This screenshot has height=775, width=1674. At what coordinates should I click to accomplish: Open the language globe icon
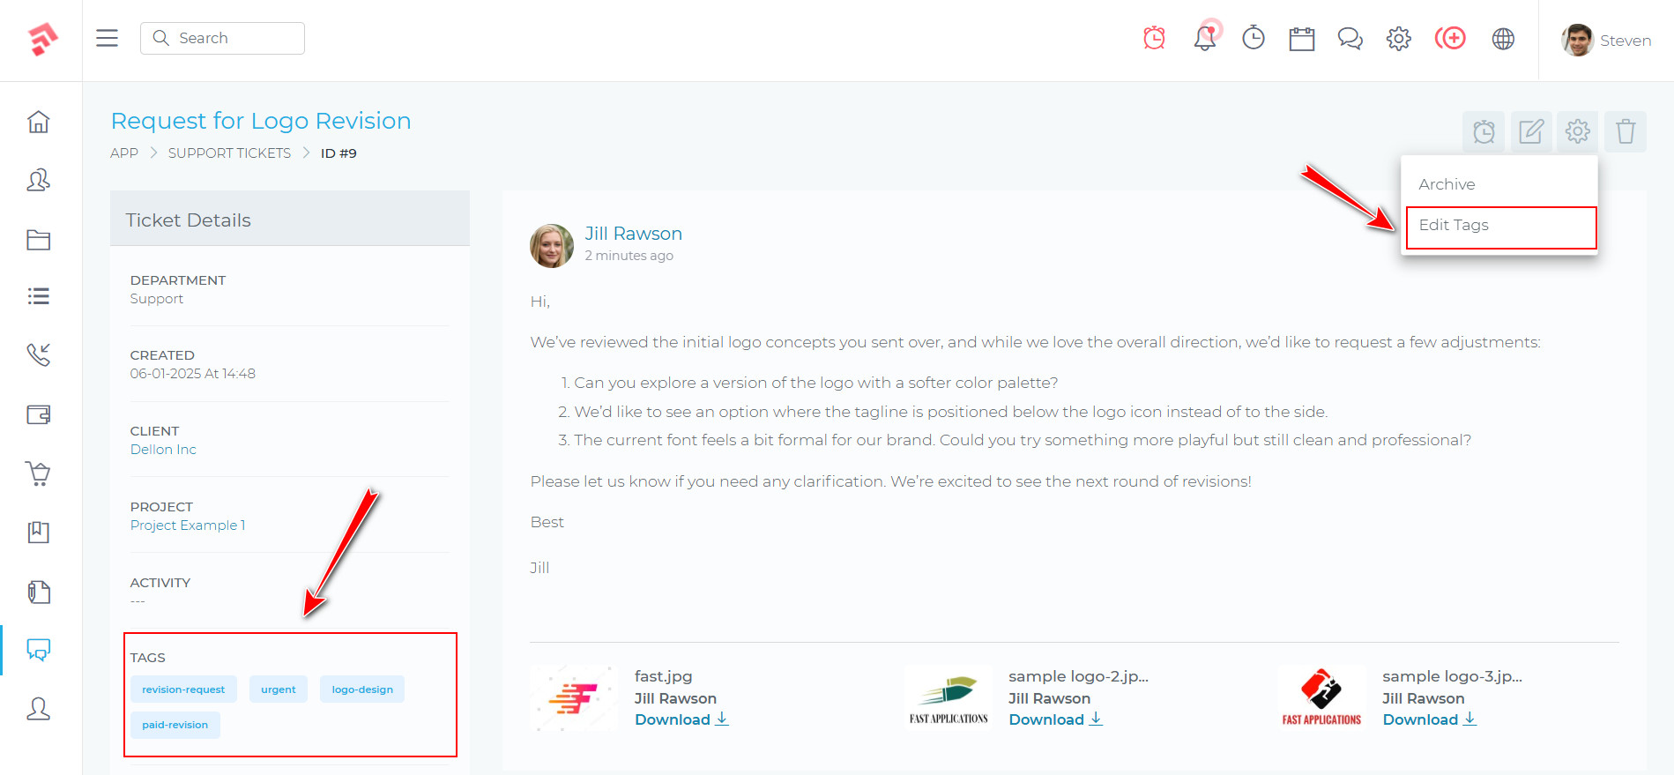1503,39
